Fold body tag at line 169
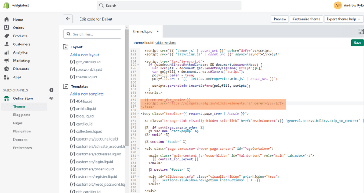The image size is (364, 193). coord(138,114)
